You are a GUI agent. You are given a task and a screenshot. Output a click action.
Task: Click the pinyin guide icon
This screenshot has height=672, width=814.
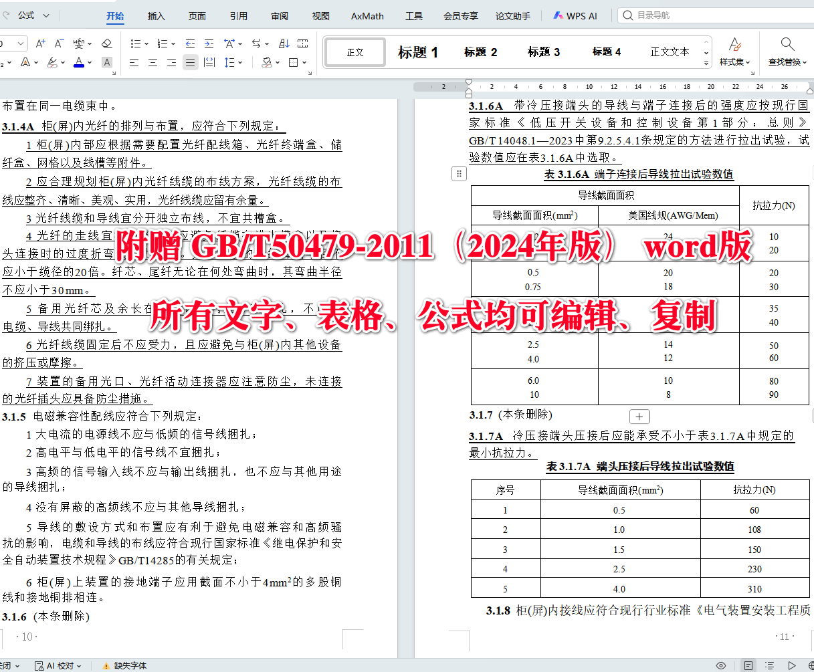78,43
